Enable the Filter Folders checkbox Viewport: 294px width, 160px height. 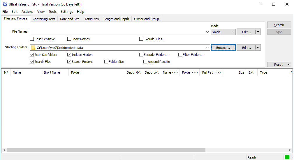point(180,55)
